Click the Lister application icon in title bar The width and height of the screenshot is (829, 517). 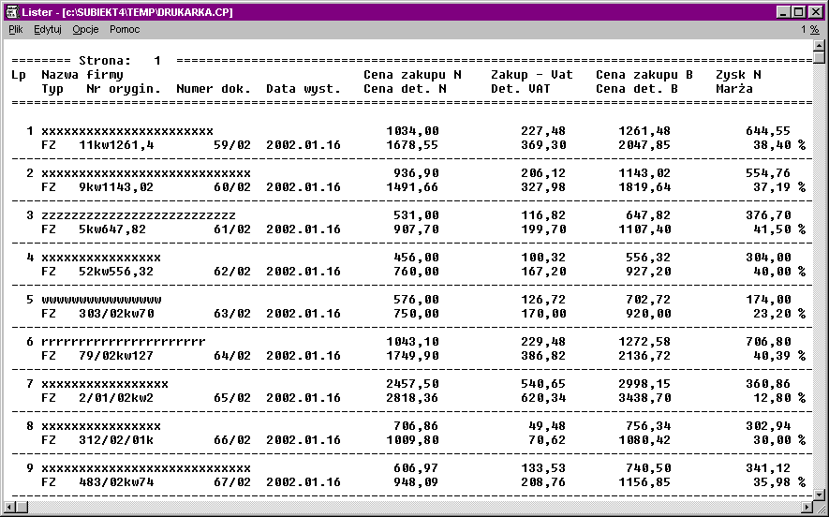click(x=12, y=11)
